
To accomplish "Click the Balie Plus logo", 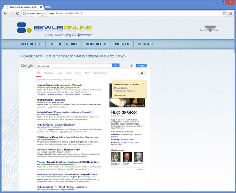I will pos(210,29).
